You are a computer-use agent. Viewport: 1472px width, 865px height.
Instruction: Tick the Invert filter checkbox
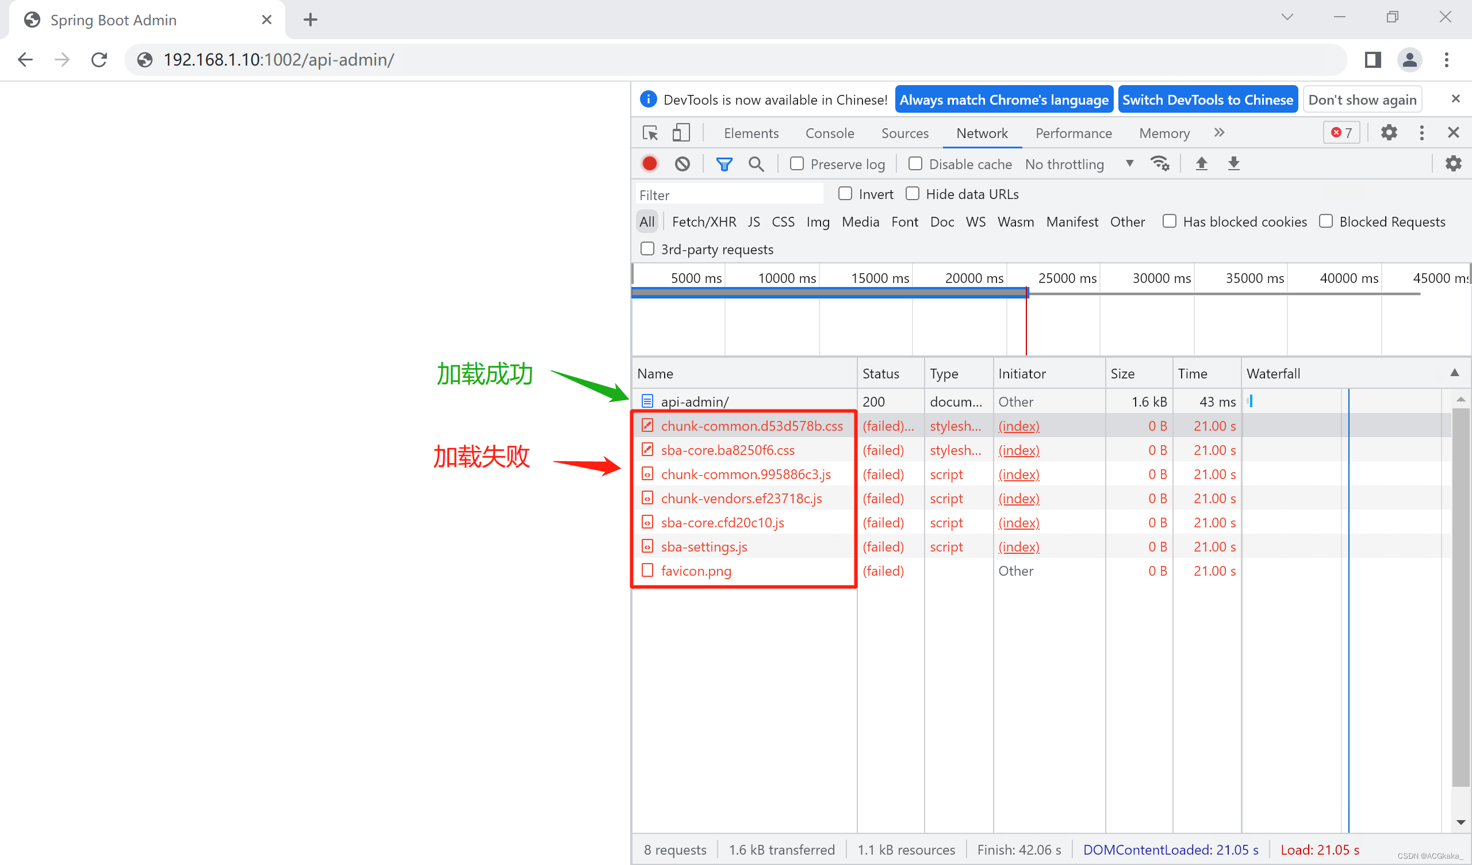845,193
